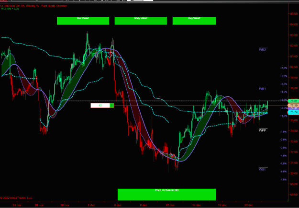This screenshot has height=208, width=299.
Task: Click the white field showing 42
Action: tap(100, 105)
